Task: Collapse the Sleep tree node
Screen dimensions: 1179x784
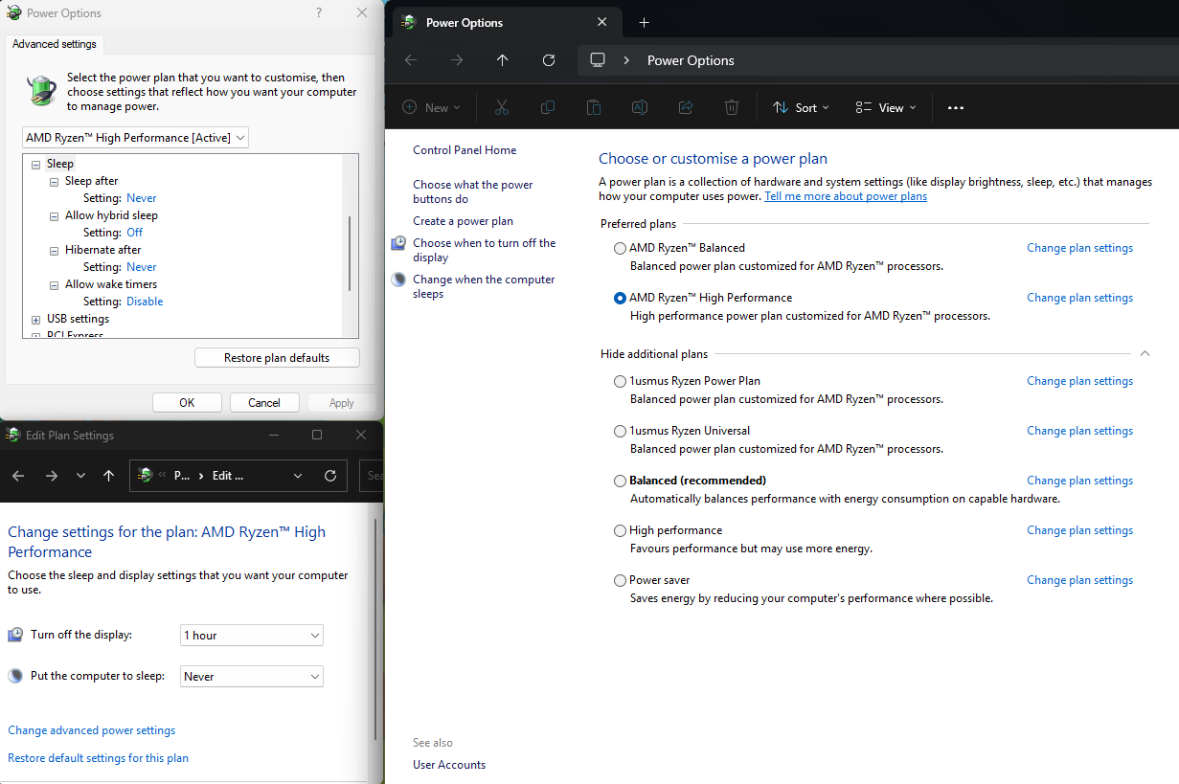Action: coord(35,164)
